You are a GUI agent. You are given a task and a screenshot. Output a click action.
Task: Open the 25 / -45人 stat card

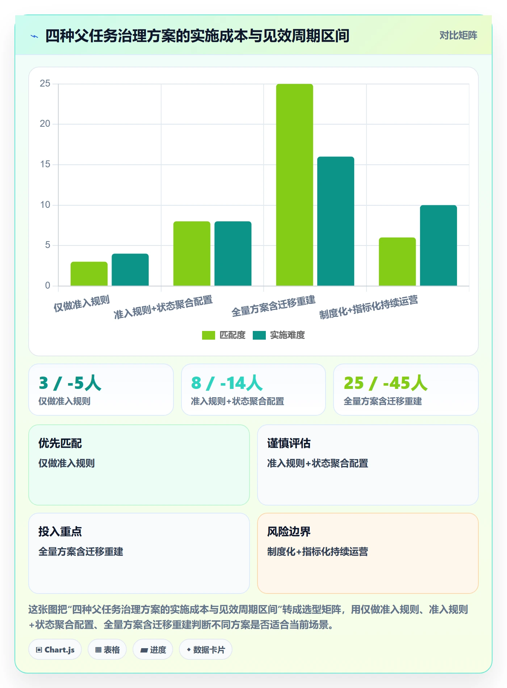tap(406, 390)
